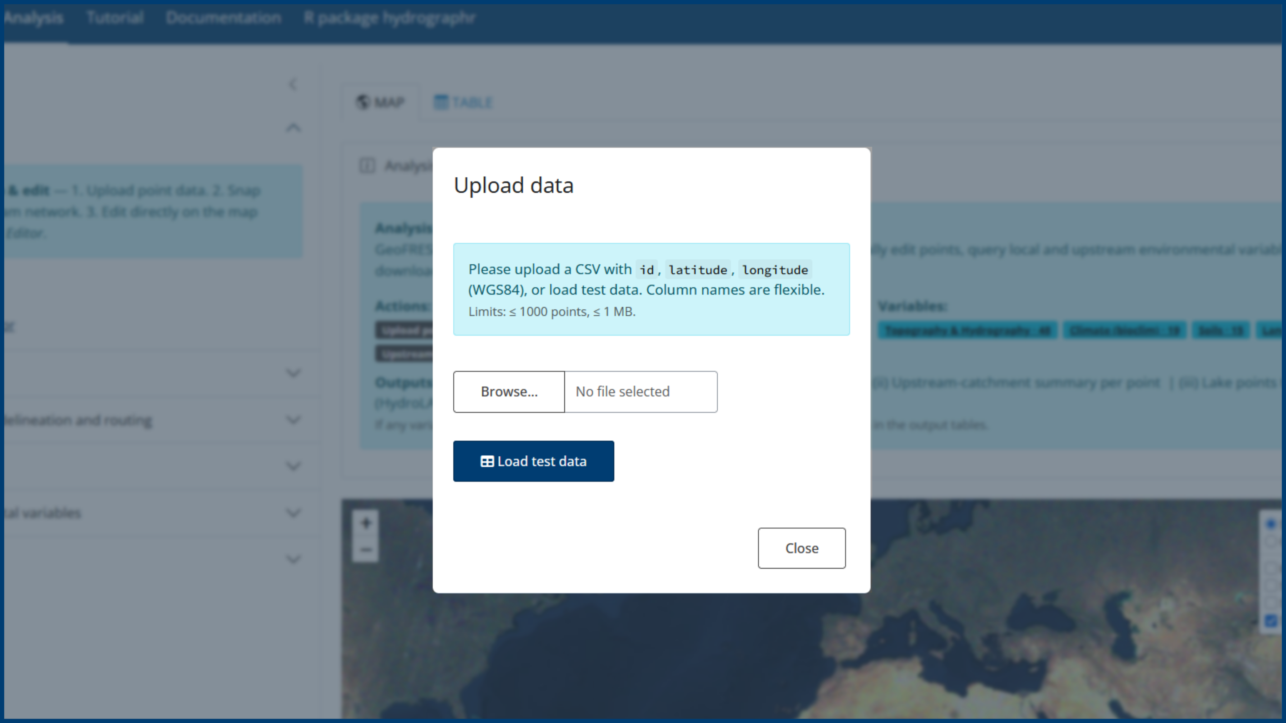Close the Upload data dialog

[x=801, y=548]
